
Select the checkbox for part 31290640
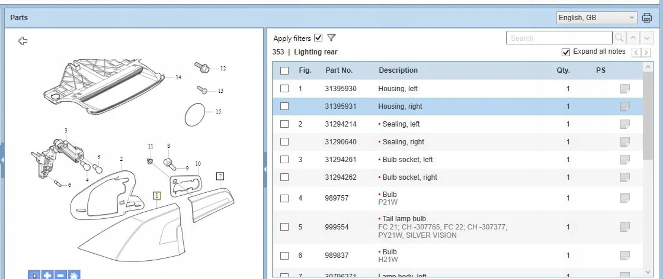coord(284,142)
